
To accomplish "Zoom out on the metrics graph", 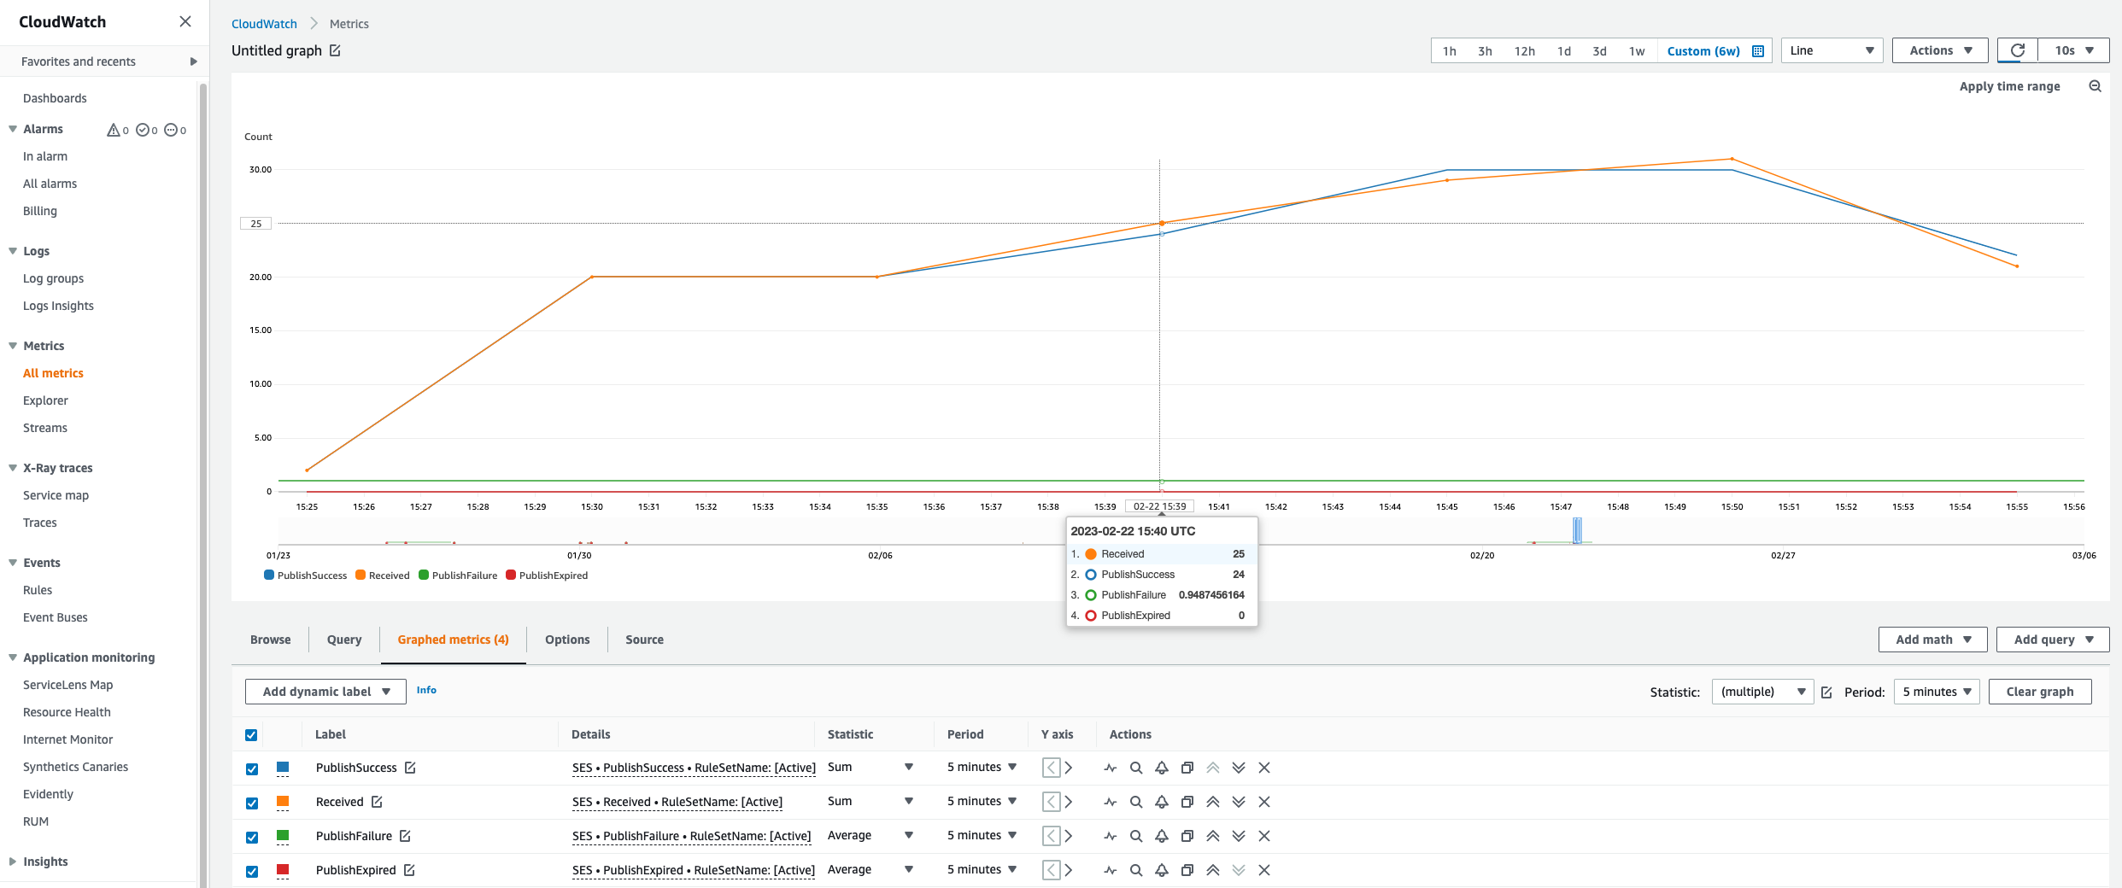I will [2095, 85].
